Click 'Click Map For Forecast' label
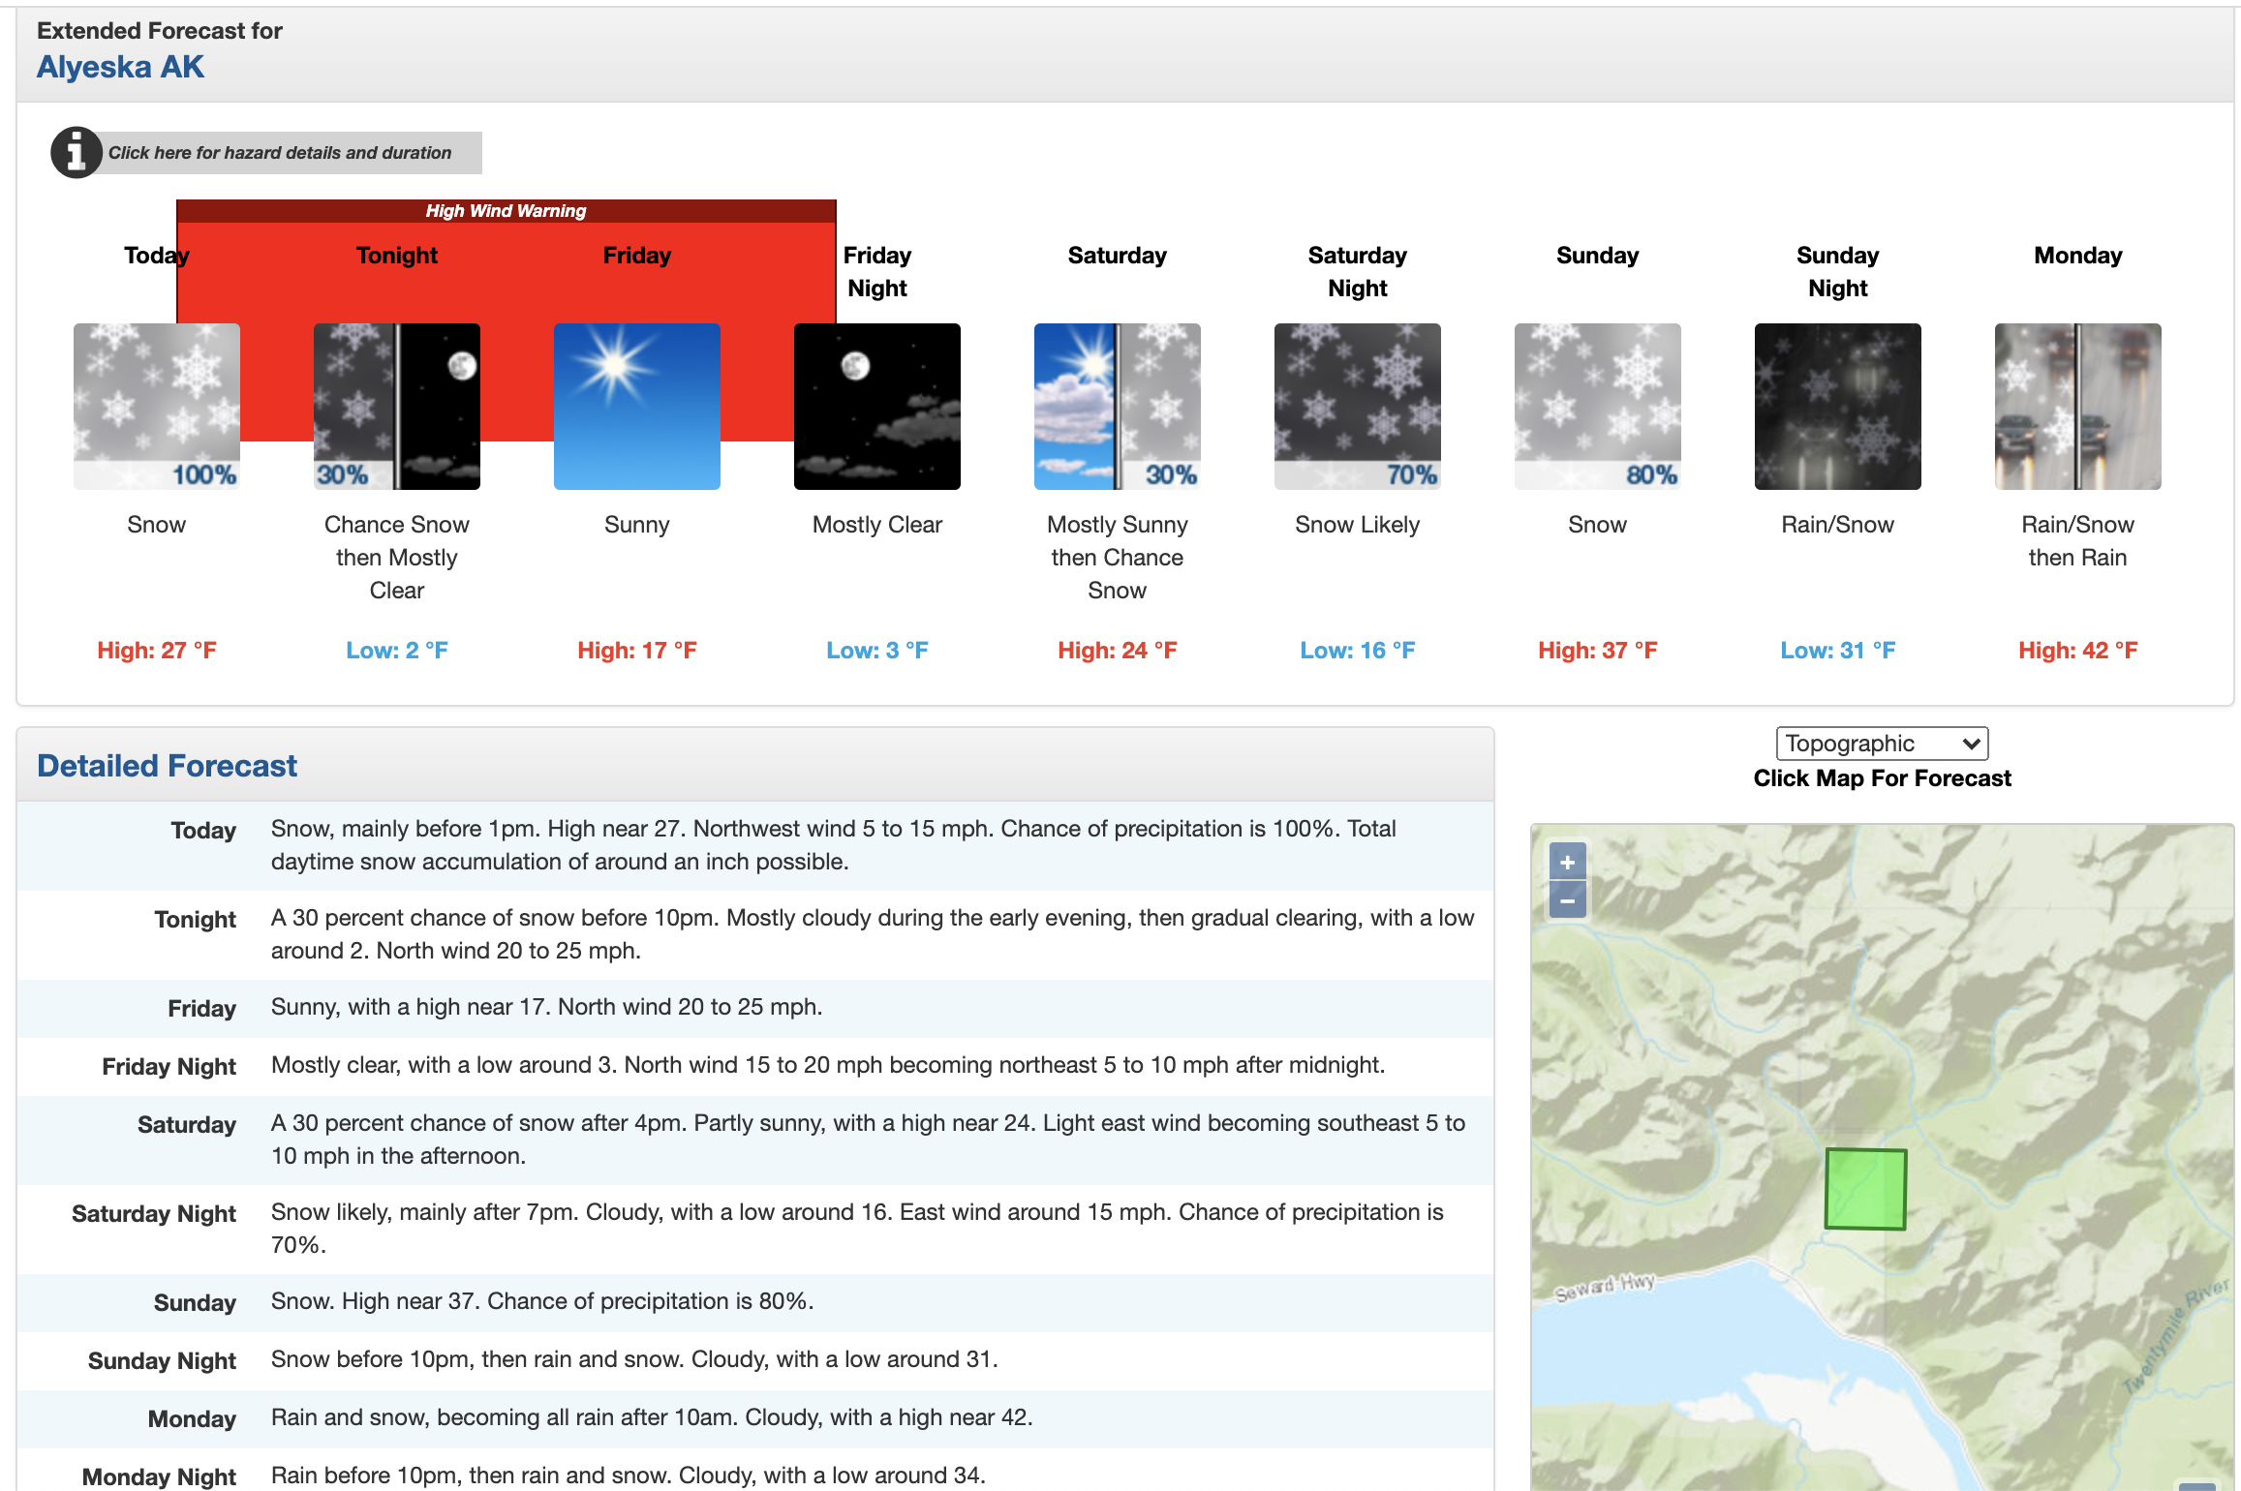This screenshot has height=1491, width=2241. 1882,778
